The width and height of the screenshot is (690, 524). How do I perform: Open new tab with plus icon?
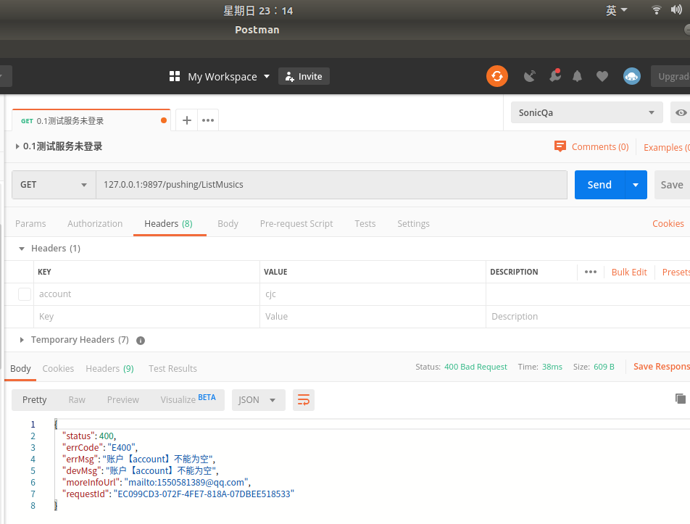[186, 120]
